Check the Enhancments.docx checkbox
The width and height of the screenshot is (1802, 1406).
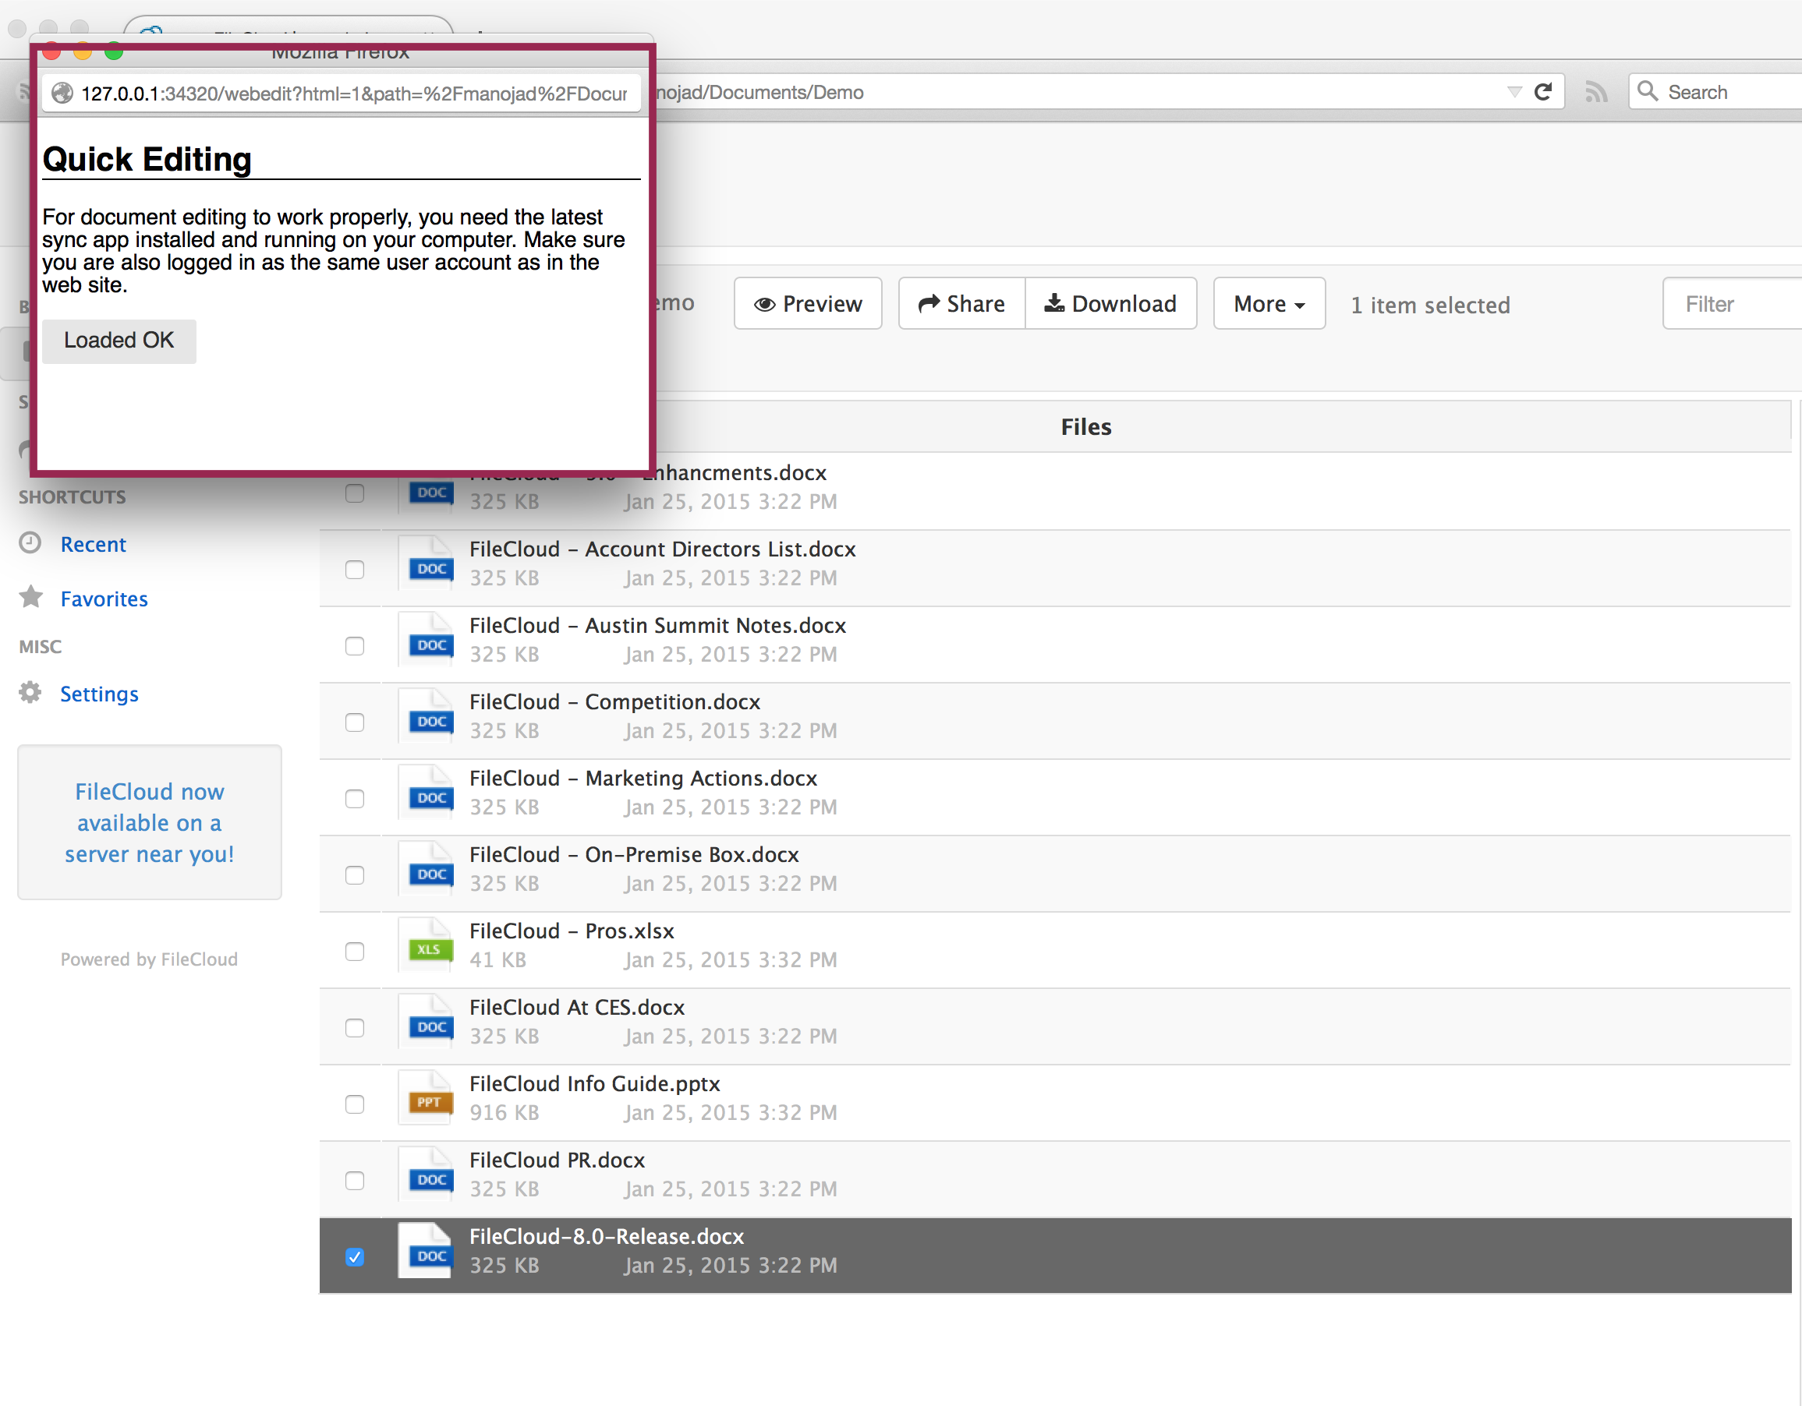355,493
